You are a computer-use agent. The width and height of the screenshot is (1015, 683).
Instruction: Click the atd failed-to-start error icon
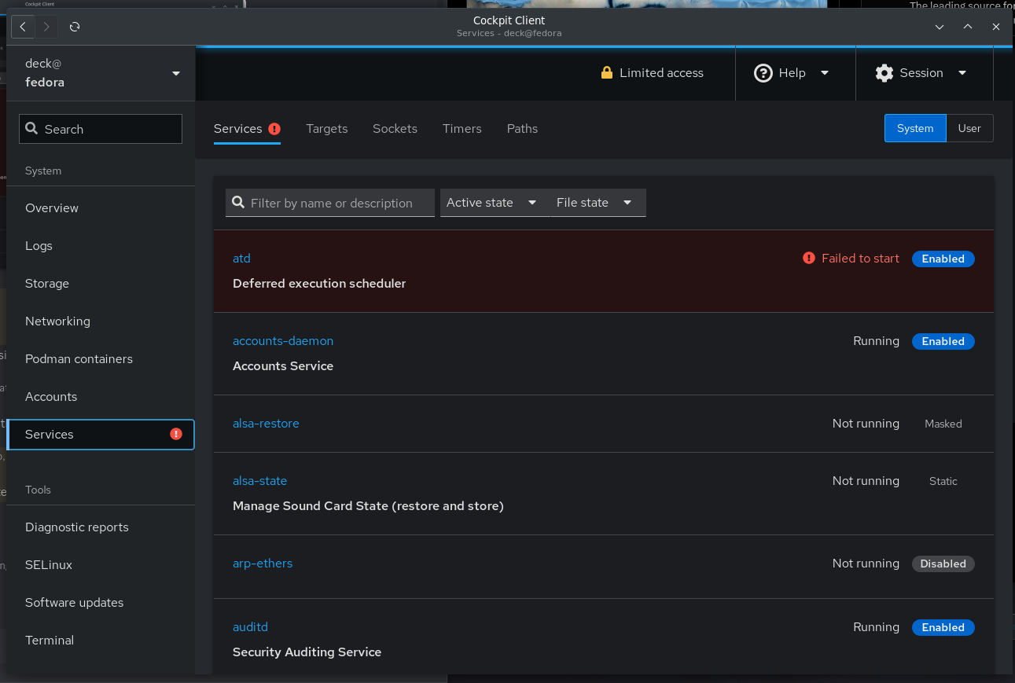tap(809, 258)
